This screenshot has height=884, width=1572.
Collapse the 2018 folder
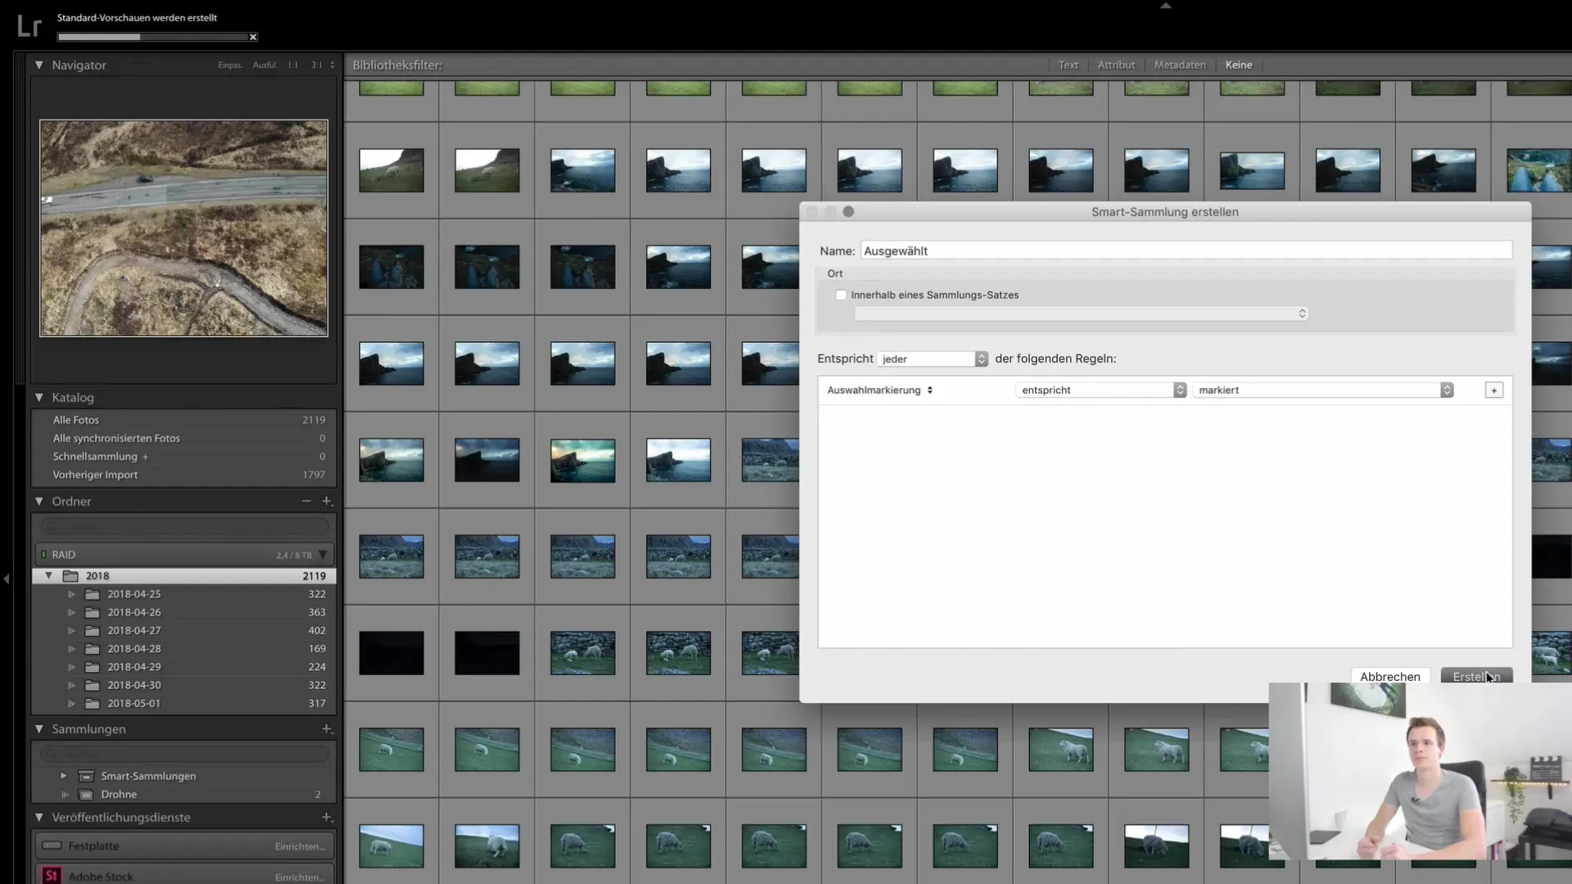(x=48, y=575)
